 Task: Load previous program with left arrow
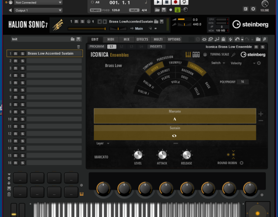[x=99, y=22]
